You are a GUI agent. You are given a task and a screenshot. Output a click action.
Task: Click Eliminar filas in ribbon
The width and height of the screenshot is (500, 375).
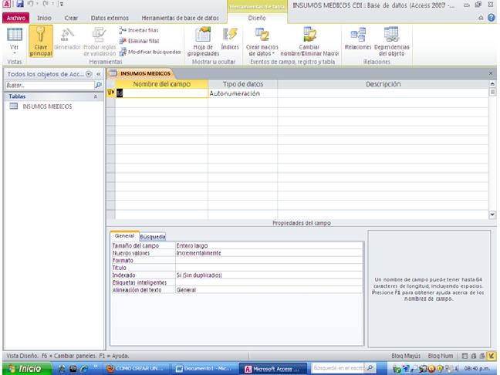pyautogui.click(x=139, y=41)
